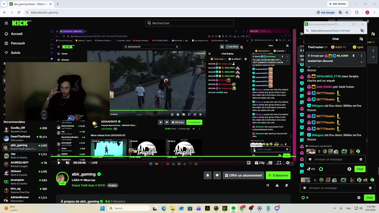Select dcampion recommended channel

click(x=25, y=182)
